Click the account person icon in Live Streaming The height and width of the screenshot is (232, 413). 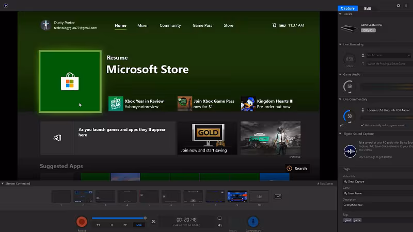coord(363,55)
